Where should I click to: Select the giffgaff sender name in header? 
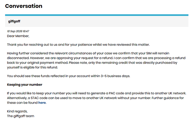[x=14, y=21]
